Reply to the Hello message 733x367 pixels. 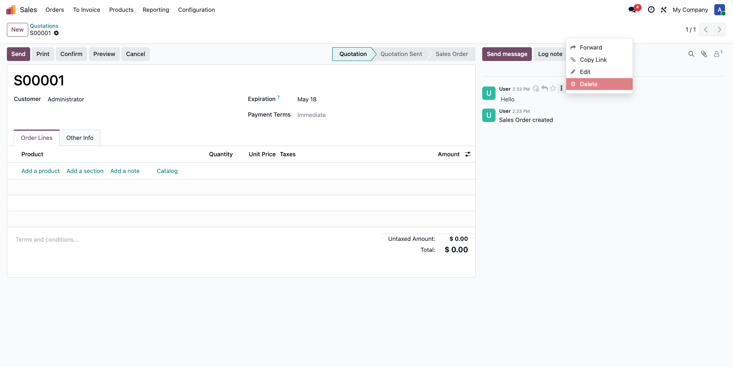click(x=544, y=88)
